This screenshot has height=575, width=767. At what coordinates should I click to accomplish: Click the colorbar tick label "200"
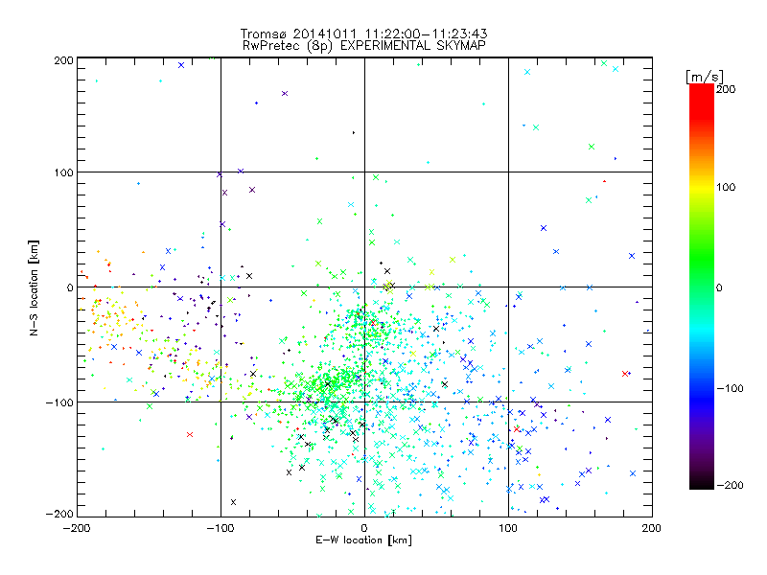pos(726,89)
